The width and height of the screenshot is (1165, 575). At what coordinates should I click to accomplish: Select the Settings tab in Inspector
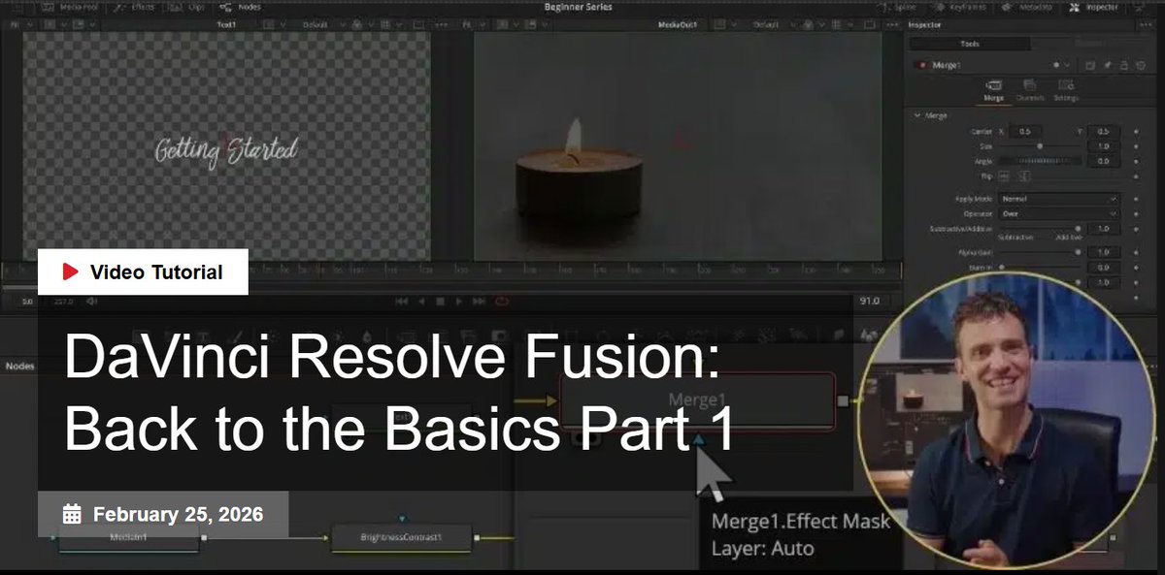click(x=1066, y=91)
